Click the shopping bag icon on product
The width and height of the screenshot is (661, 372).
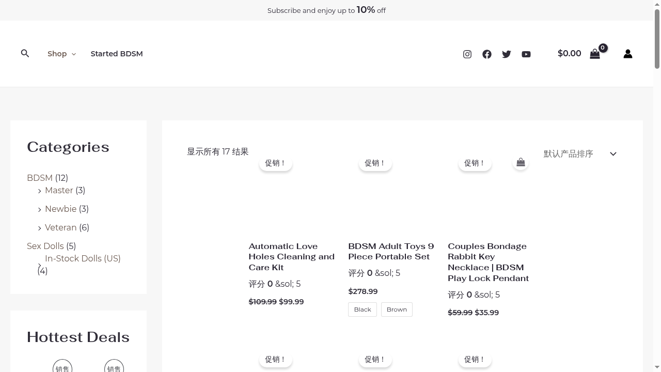[521, 162]
